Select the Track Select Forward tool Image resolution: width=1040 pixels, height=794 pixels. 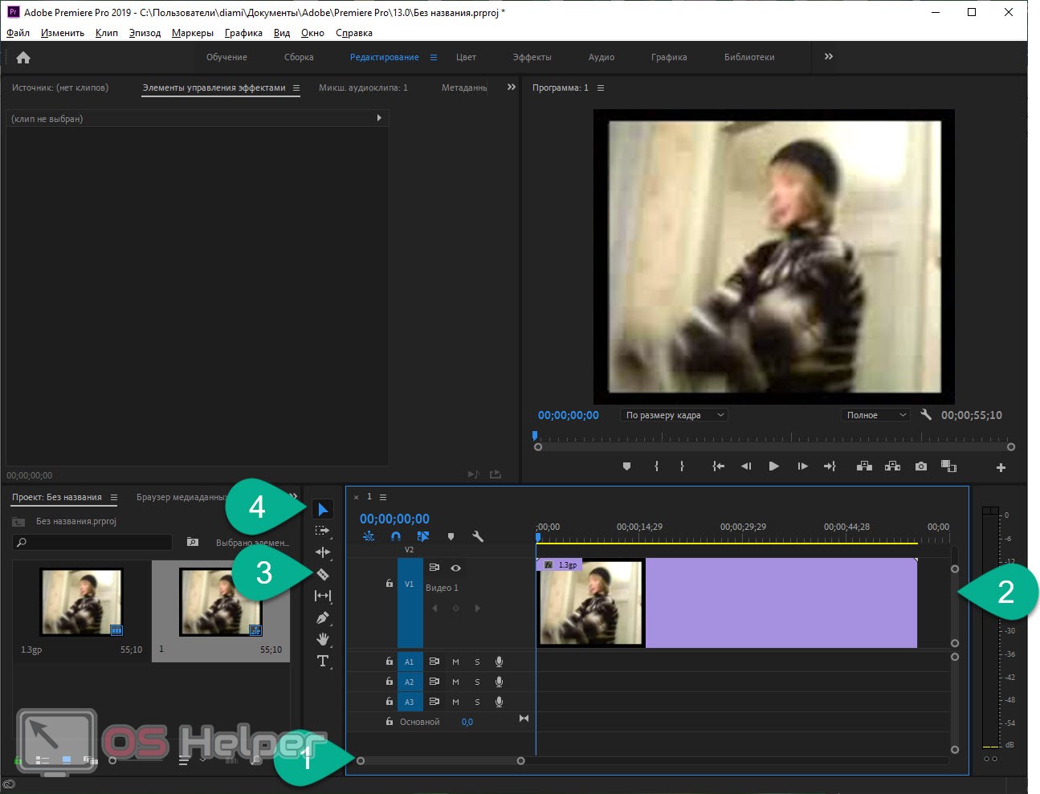(323, 531)
